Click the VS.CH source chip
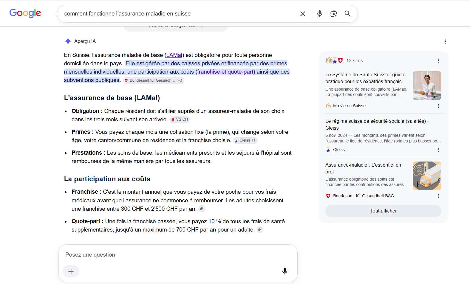The width and height of the screenshot is (470, 284). [x=180, y=120]
